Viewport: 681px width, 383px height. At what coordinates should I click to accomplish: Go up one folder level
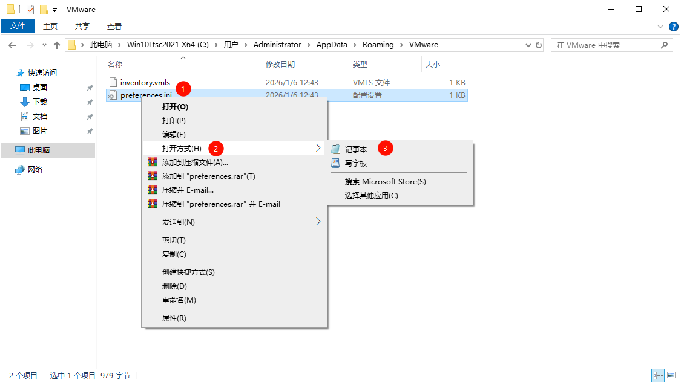57,45
